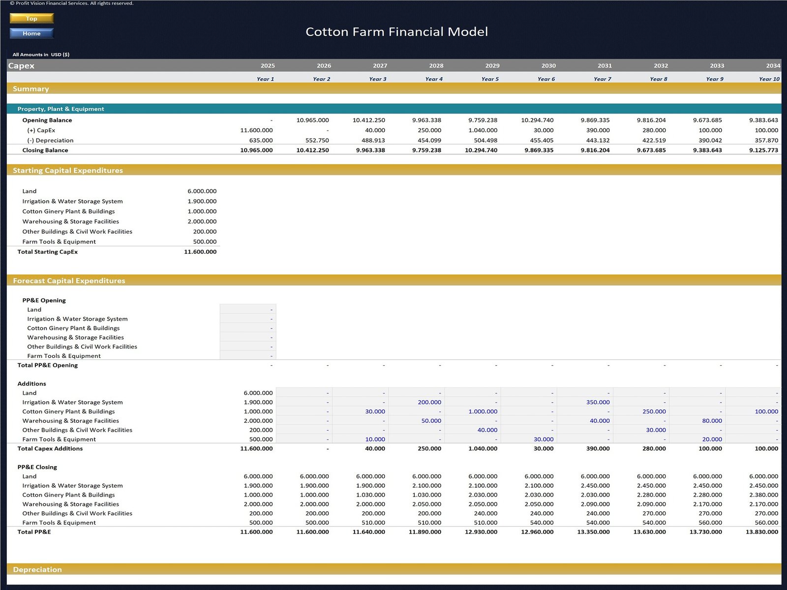The height and width of the screenshot is (590, 787).
Task: Select the Land PP&E Opening input cell
Action: point(248,310)
